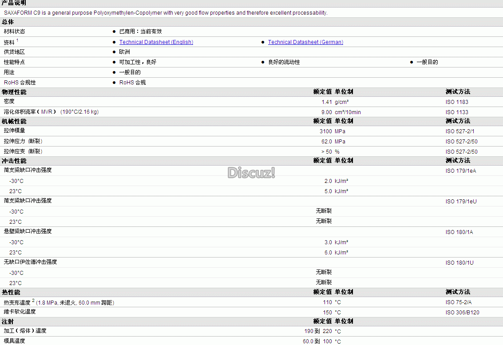Screen dimensions: 503x345
Task: Click the 溶化体积流率 (MVR) row label
Action: click(x=51, y=112)
